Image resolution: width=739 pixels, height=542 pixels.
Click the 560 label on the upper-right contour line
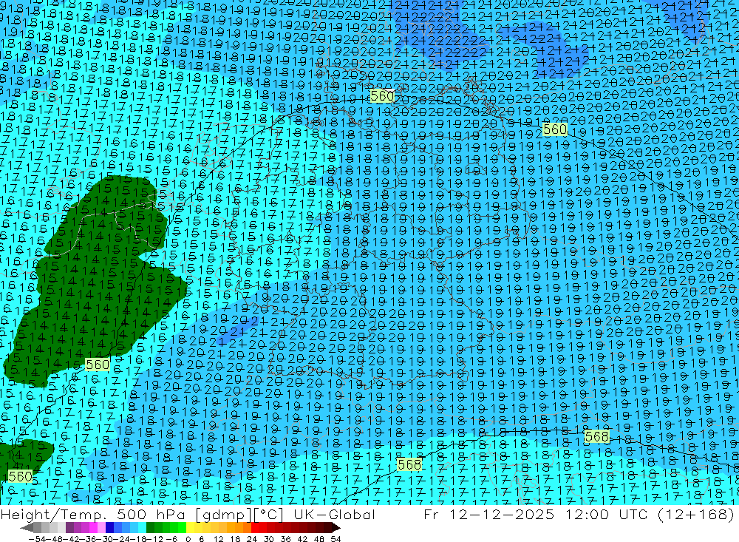click(555, 129)
